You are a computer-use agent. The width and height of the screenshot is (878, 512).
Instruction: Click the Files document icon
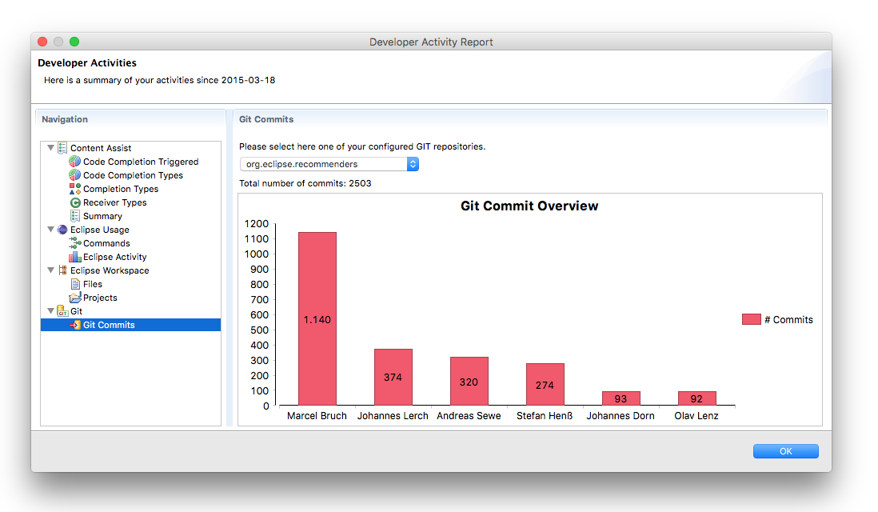(x=75, y=284)
